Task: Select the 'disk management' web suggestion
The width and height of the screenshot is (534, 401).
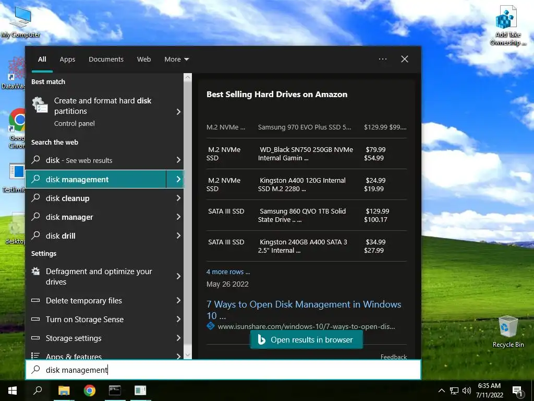Action: [95, 179]
